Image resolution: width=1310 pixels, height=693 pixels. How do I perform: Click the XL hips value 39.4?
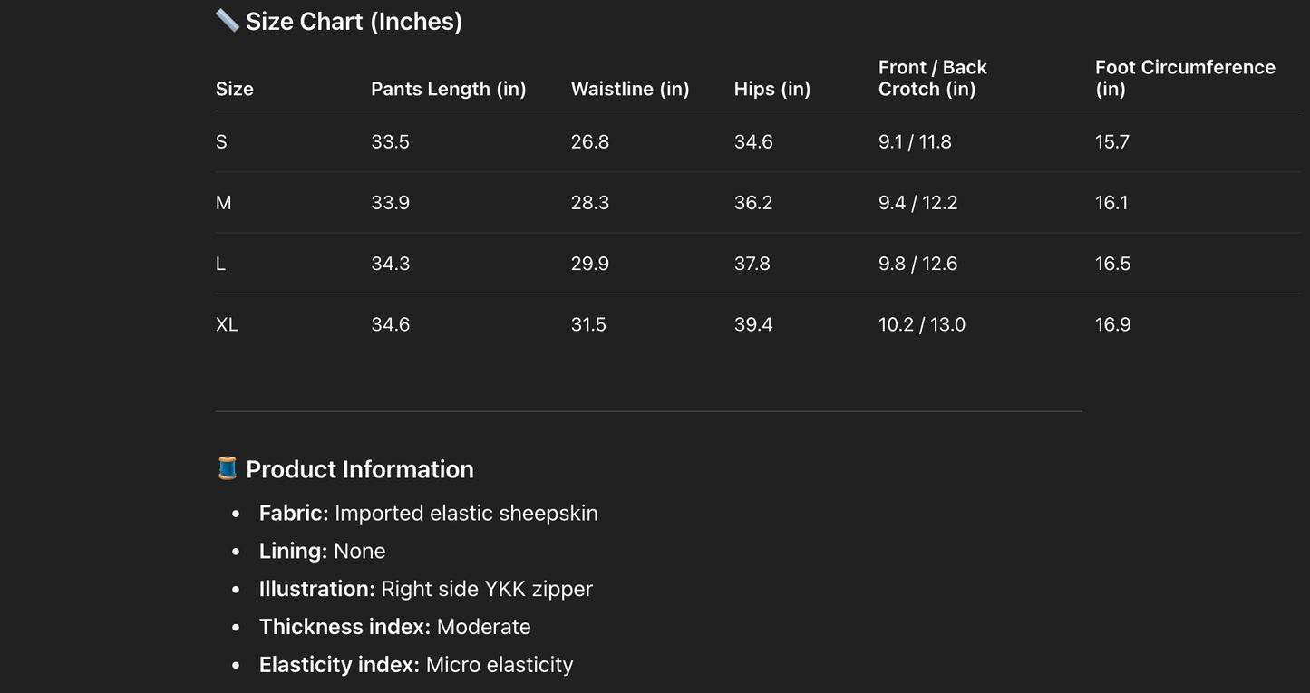pyautogui.click(x=752, y=324)
